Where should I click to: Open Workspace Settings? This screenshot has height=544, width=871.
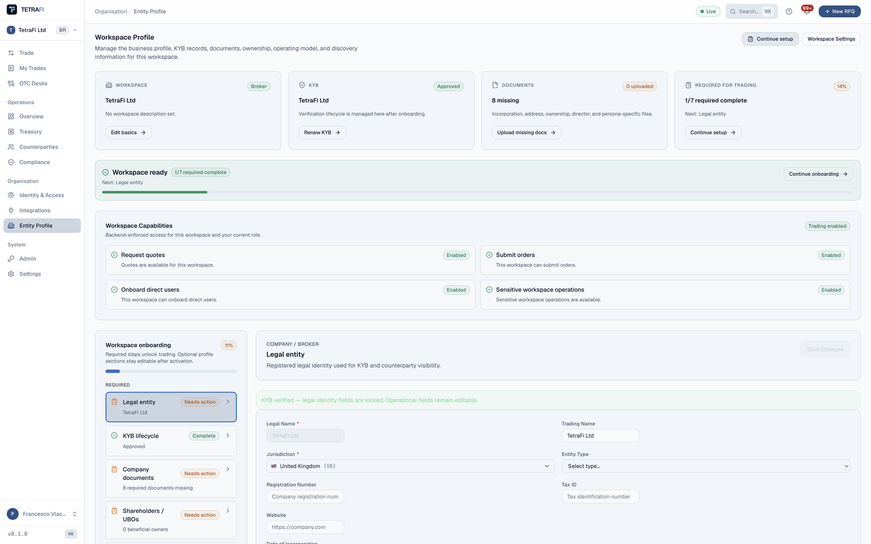(x=831, y=39)
